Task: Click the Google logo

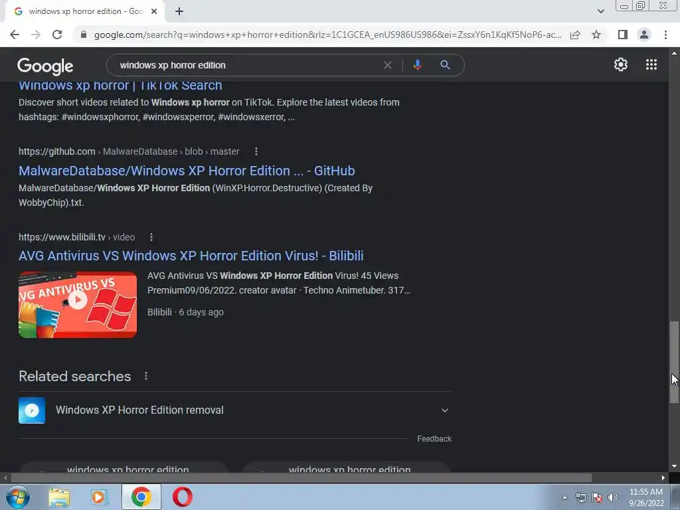Action: click(45, 66)
